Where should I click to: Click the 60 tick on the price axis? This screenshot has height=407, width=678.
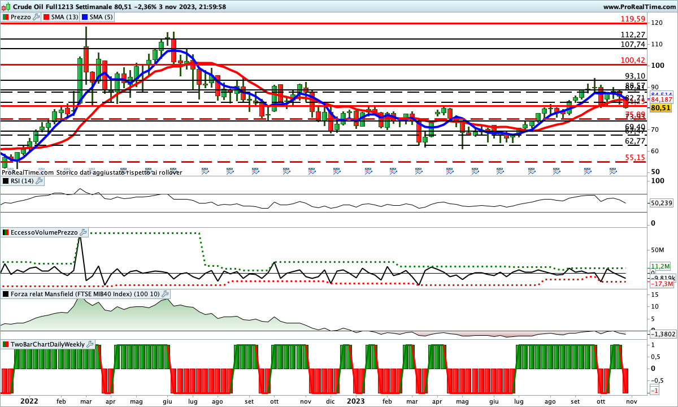(x=655, y=151)
